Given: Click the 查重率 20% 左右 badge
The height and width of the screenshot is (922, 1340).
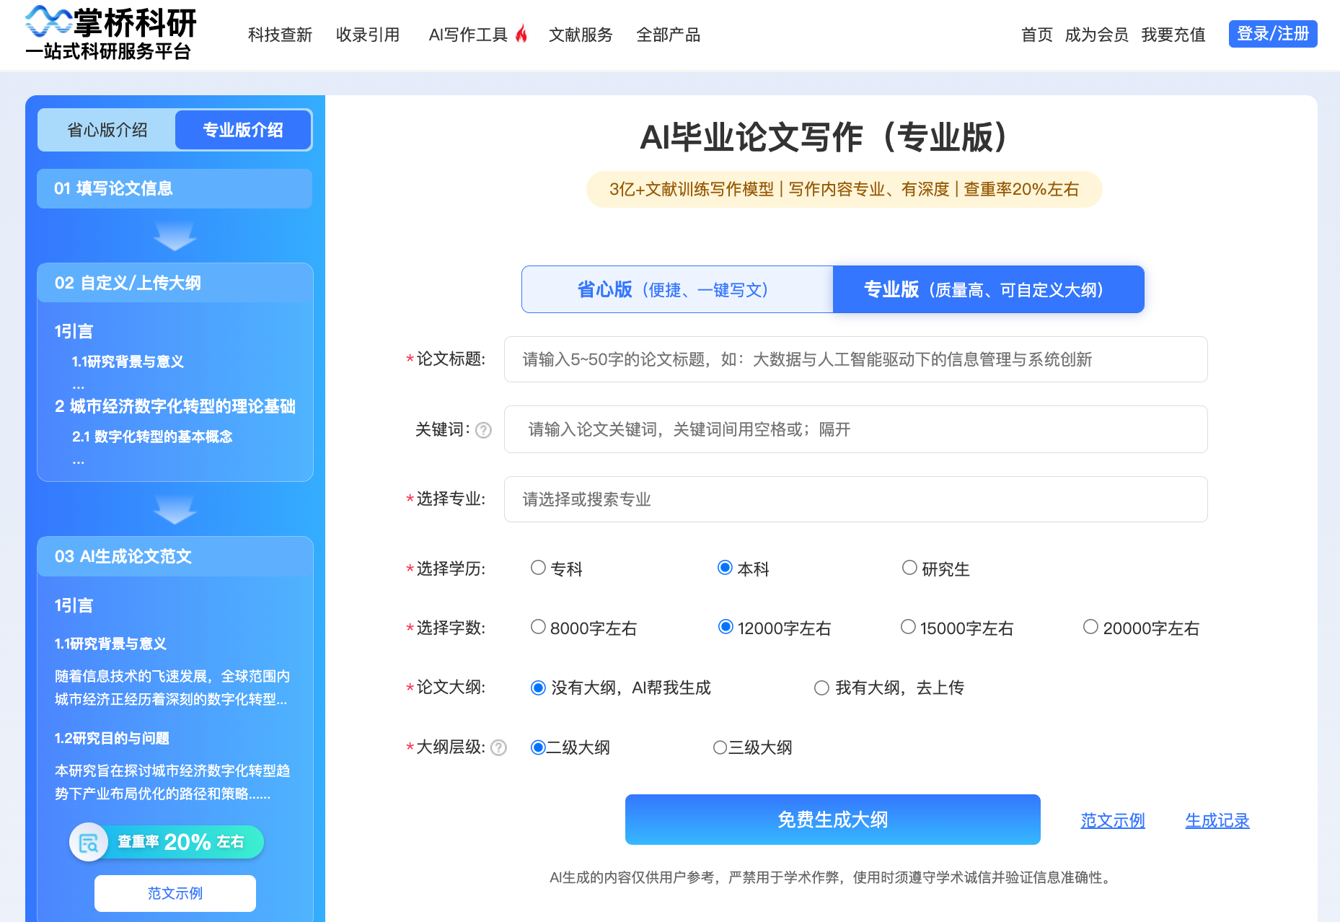Looking at the screenshot, I should click(x=167, y=842).
